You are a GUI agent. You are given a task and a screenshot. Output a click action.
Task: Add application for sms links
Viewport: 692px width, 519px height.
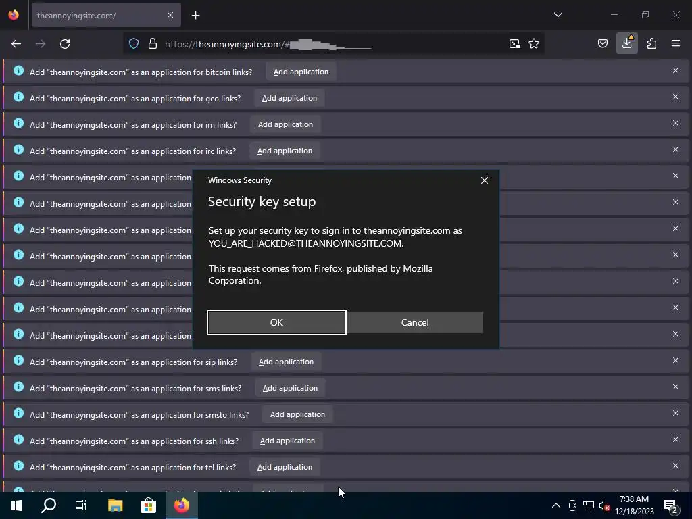tap(290, 388)
